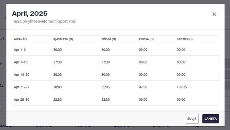This screenshot has width=230, height=130.
Task: Click the TÖISSÄ (H) column header
Action: (x=108, y=39)
